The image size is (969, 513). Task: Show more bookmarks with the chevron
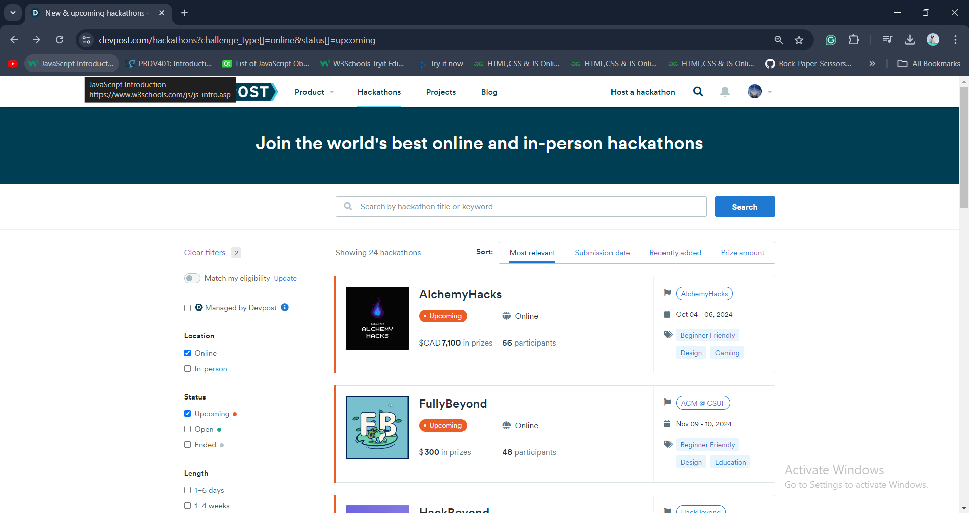[872, 64]
